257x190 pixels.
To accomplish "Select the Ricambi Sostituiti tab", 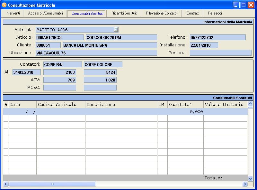I will point(124,13).
